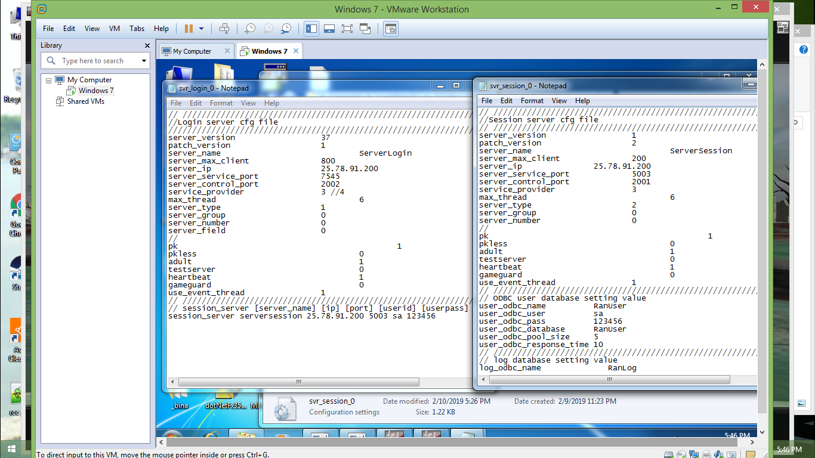
Task: Close the Library panel with its X
Action: [x=147, y=45]
